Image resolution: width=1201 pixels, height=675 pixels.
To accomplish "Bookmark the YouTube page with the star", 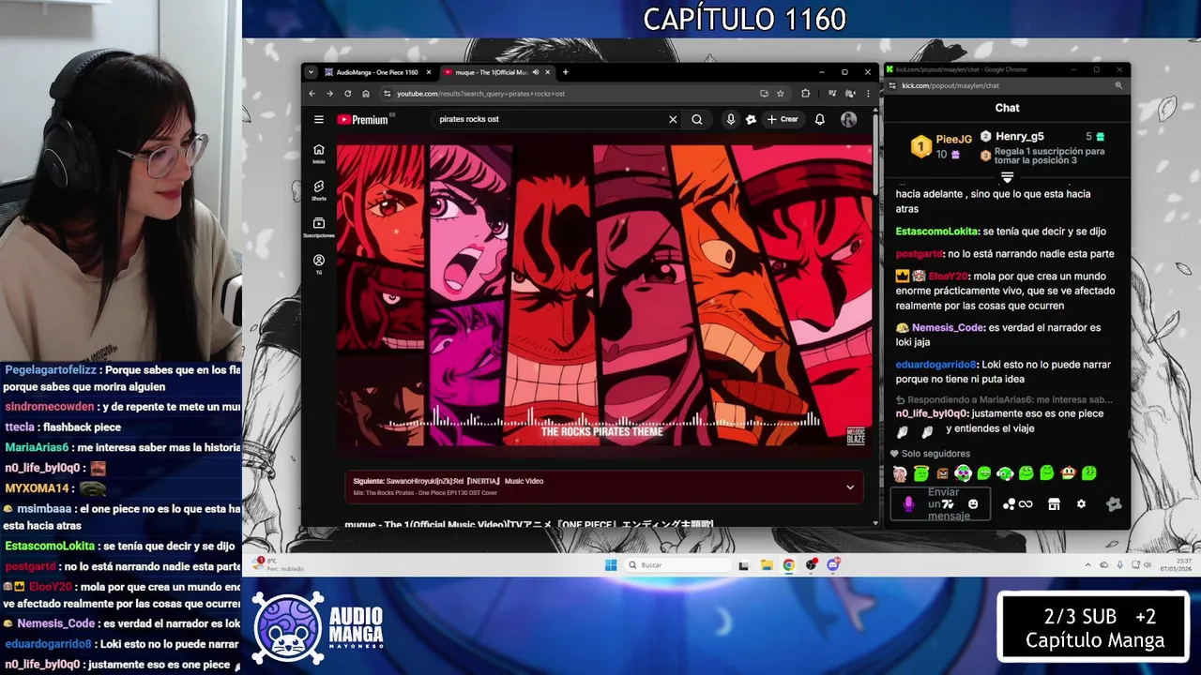I will [780, 93].
